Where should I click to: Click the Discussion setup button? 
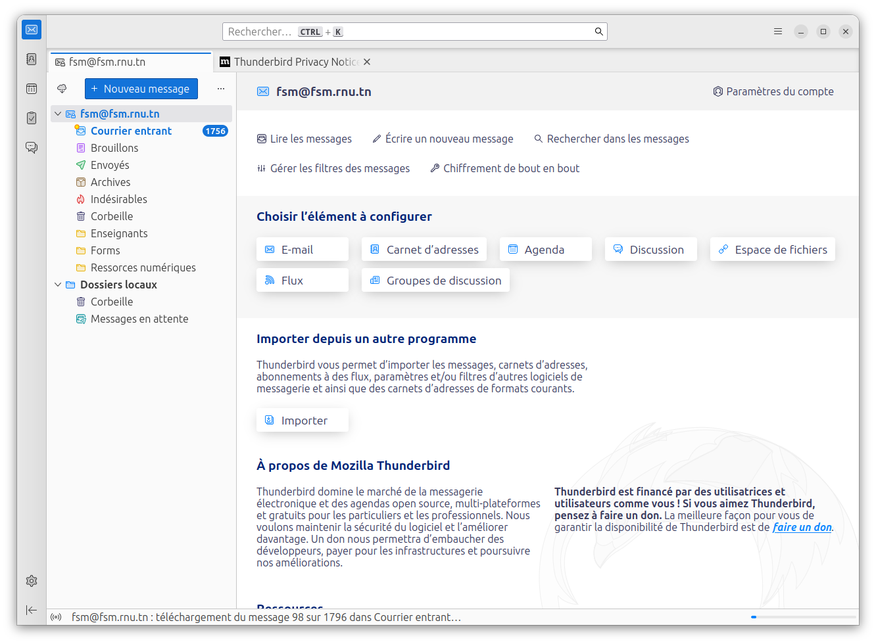tap(651, 250)
